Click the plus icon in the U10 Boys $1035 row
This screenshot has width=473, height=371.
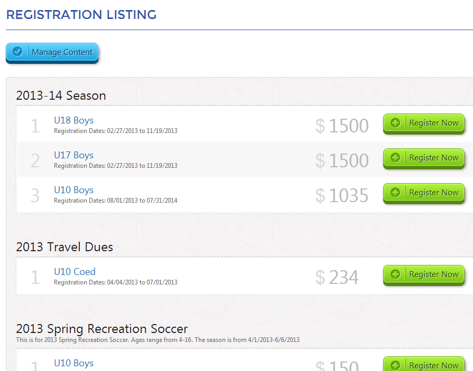tap(395, 192)
